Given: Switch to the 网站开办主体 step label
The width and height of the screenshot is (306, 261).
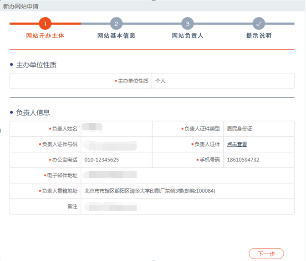Looking at the screenshot, I should pos(45,36).
